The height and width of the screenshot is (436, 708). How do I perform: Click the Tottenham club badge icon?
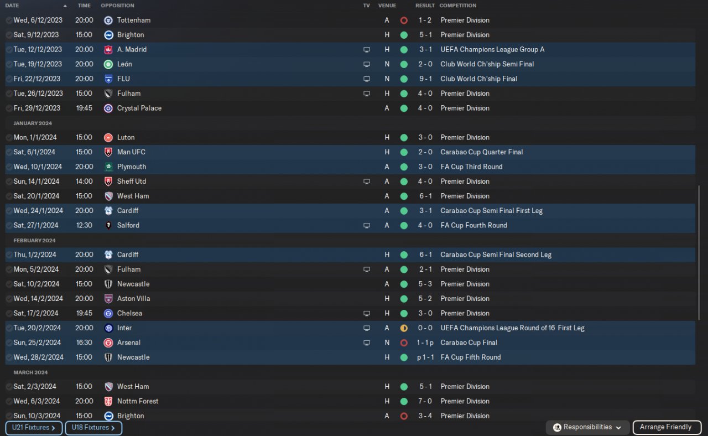click(108, 20)
